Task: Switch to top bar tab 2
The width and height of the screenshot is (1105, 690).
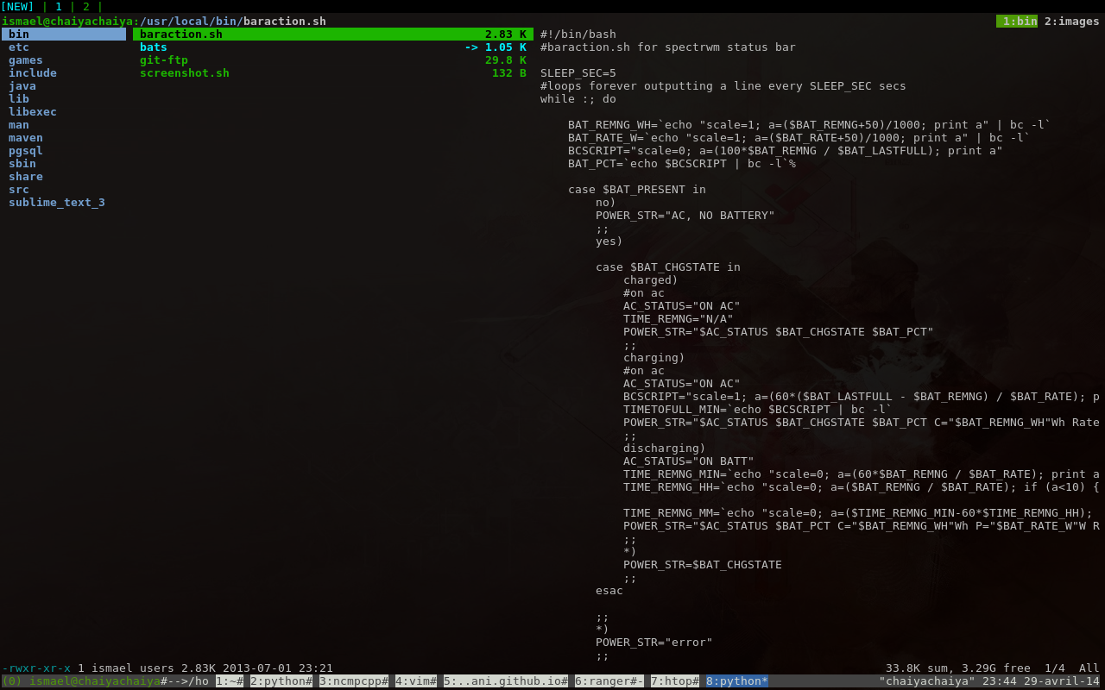Action: [86, 6]
